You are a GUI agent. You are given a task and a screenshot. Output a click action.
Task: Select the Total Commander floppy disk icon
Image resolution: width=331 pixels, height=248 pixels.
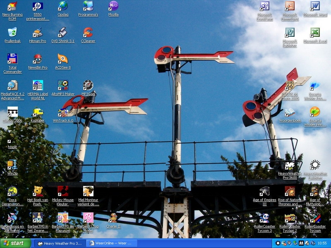12,59
